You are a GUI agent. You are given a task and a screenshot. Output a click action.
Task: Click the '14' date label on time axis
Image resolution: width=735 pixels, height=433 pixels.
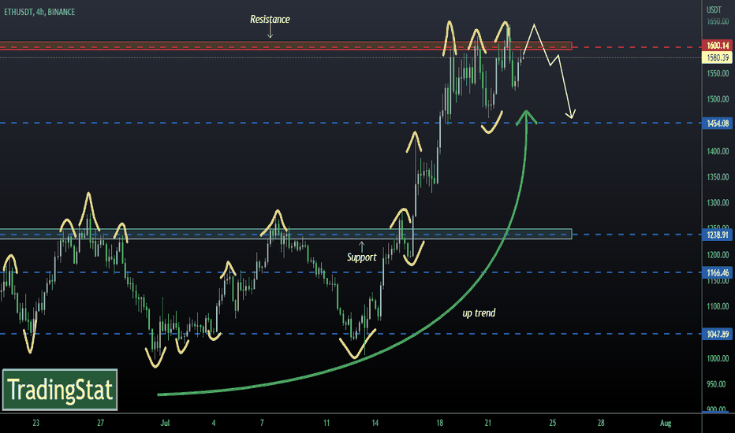pyautogui.click(x=375, y=423)
